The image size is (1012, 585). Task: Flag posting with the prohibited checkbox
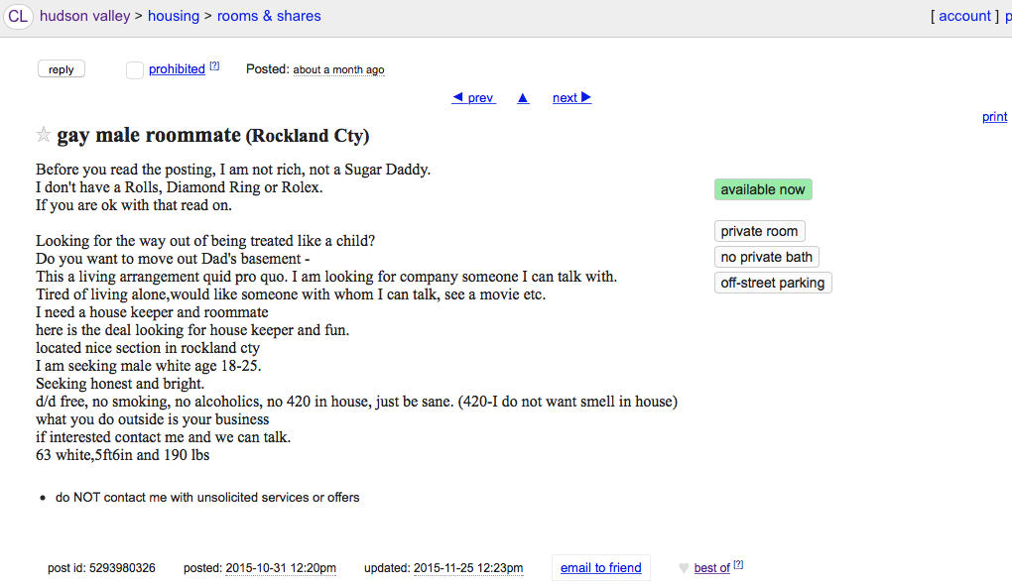(135, 69)
